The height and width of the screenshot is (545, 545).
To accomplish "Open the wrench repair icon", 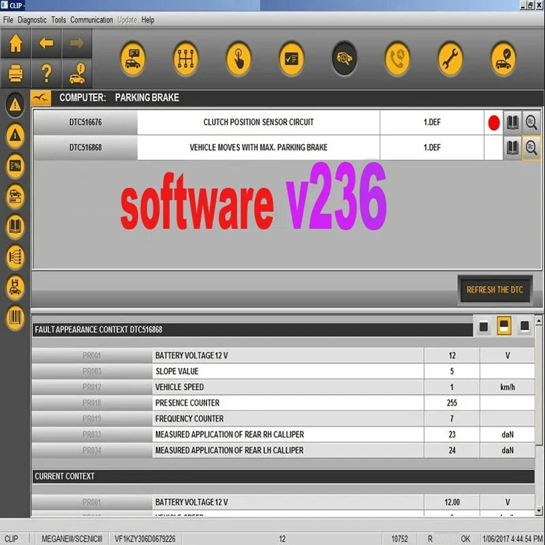I will (450, 59).
